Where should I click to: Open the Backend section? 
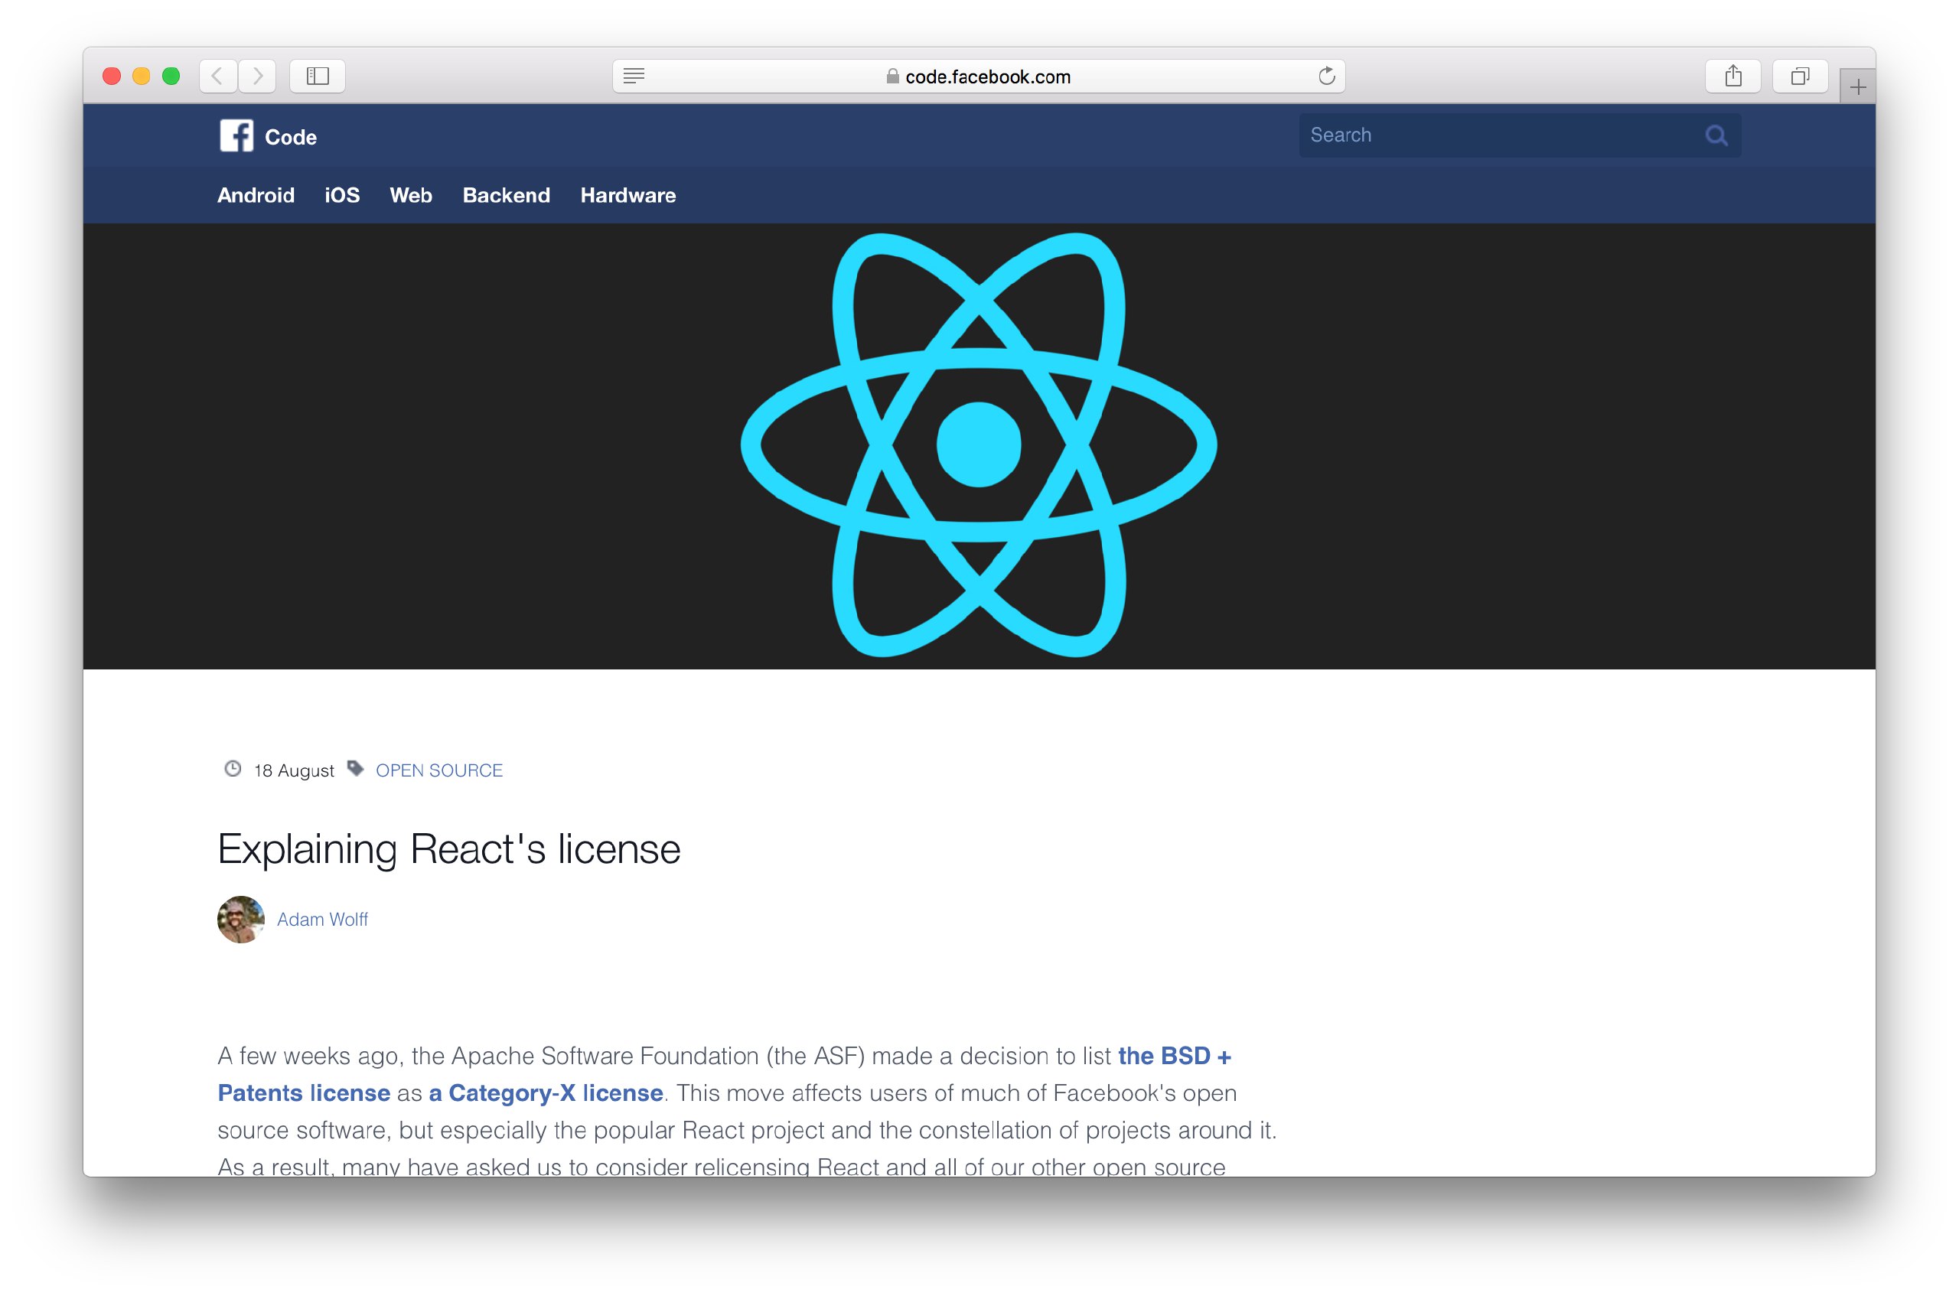[x=506, y=195]
